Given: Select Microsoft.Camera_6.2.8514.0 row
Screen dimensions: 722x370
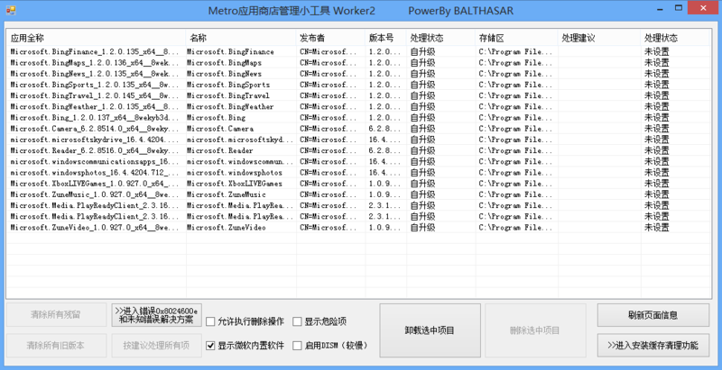Looking at the screenshot, I should pos(358,129).
